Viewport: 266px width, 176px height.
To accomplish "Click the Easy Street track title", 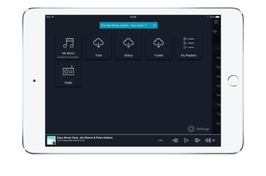I will tap(85, 138).
